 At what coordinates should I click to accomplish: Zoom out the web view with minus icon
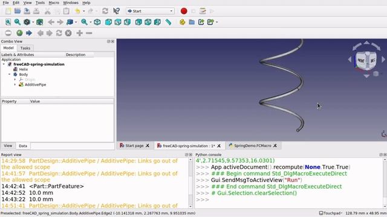point(89,33)
